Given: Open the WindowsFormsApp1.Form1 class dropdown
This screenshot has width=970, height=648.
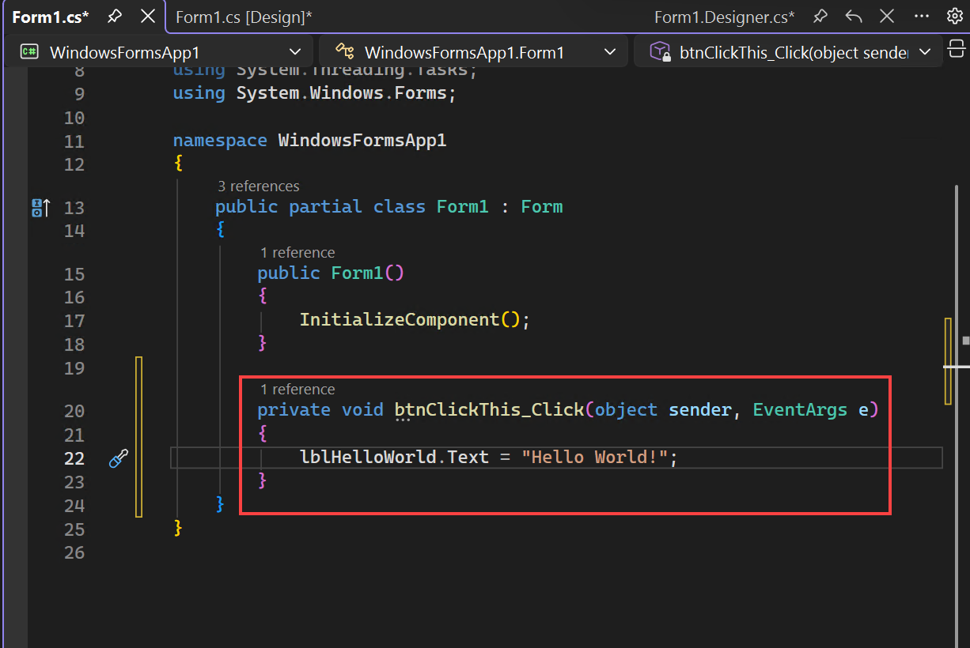Looking at the screenshot, I should click(610, 51).
